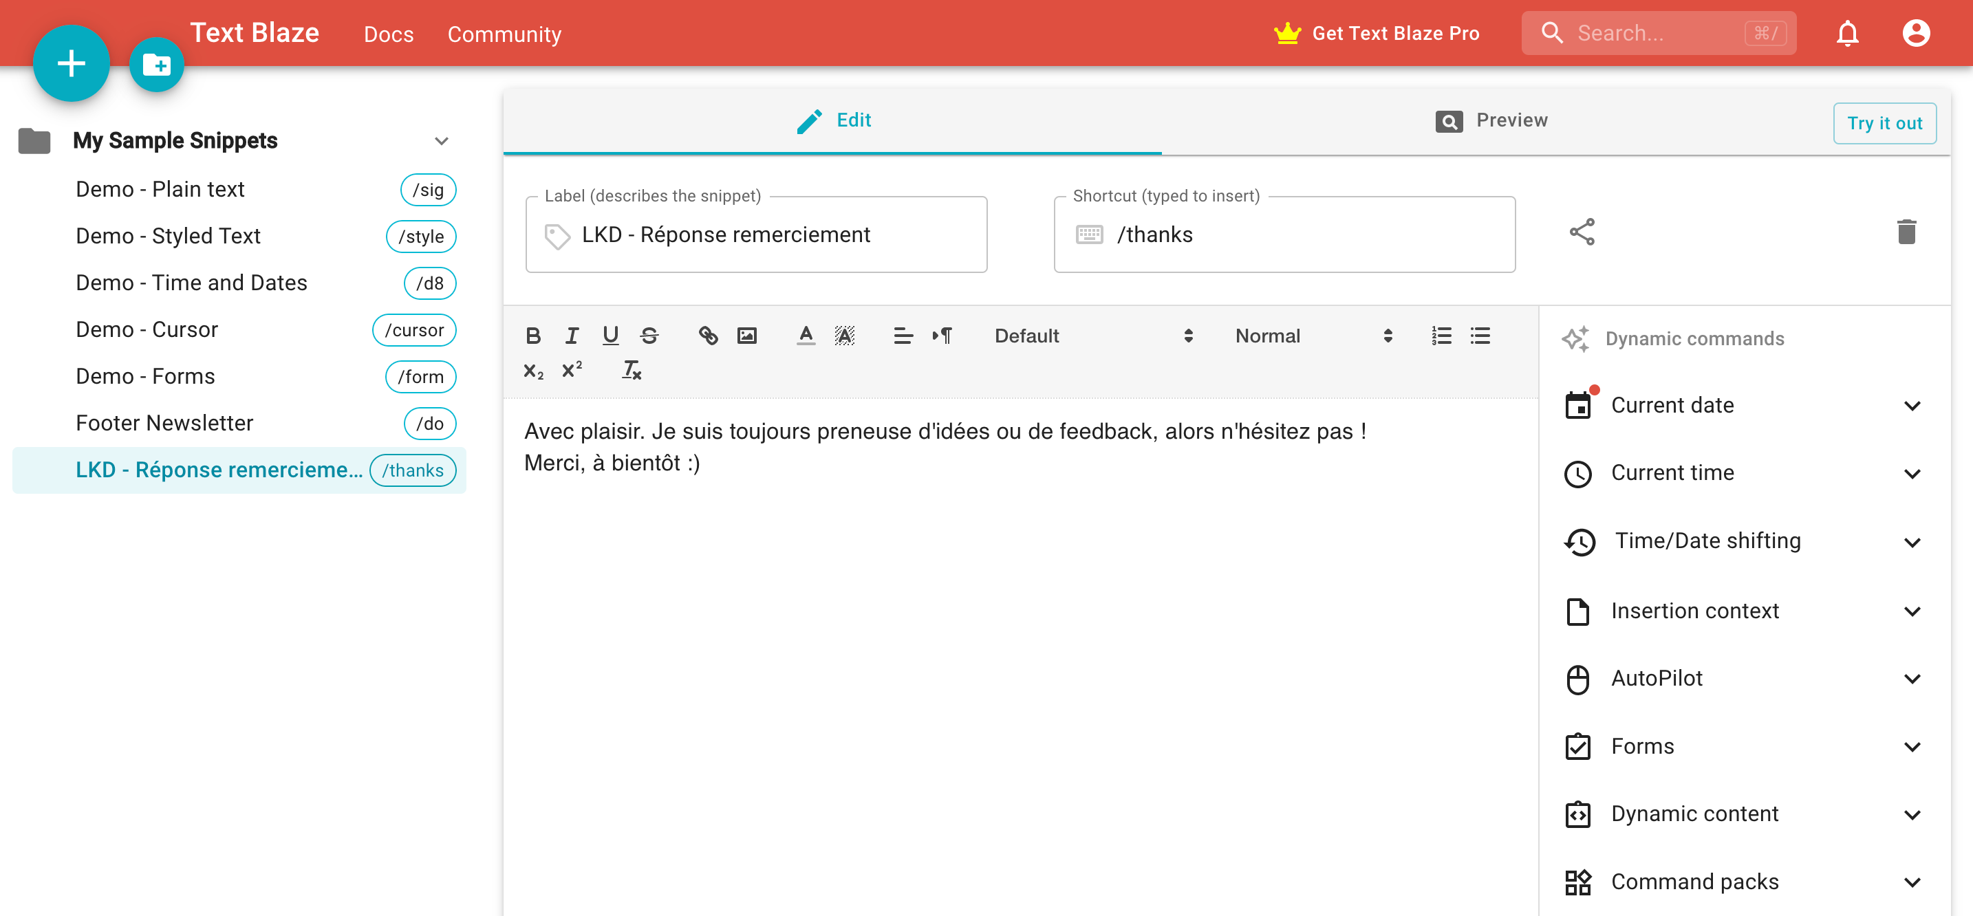Image resolution: width=1973 pixels, height=916 pixels.
Task: Select the Demo - Styled Text snippet
Action: [239, 236]
